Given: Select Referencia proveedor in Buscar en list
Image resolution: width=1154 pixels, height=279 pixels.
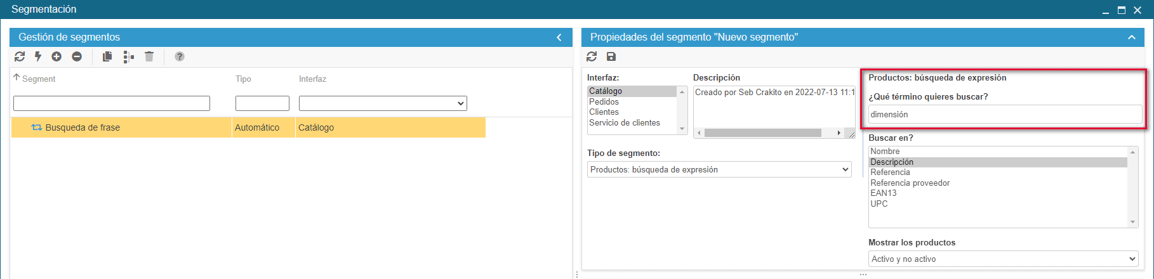Looking at the screenshot, I should coord(910,183).
